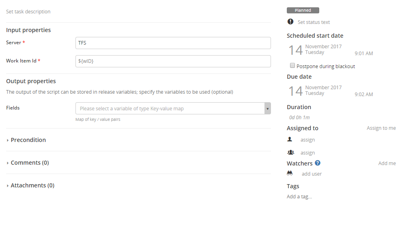Viewport: 402px width, 245px height.
Task: Click the single user assignee icon
Action: click(290, 139)
